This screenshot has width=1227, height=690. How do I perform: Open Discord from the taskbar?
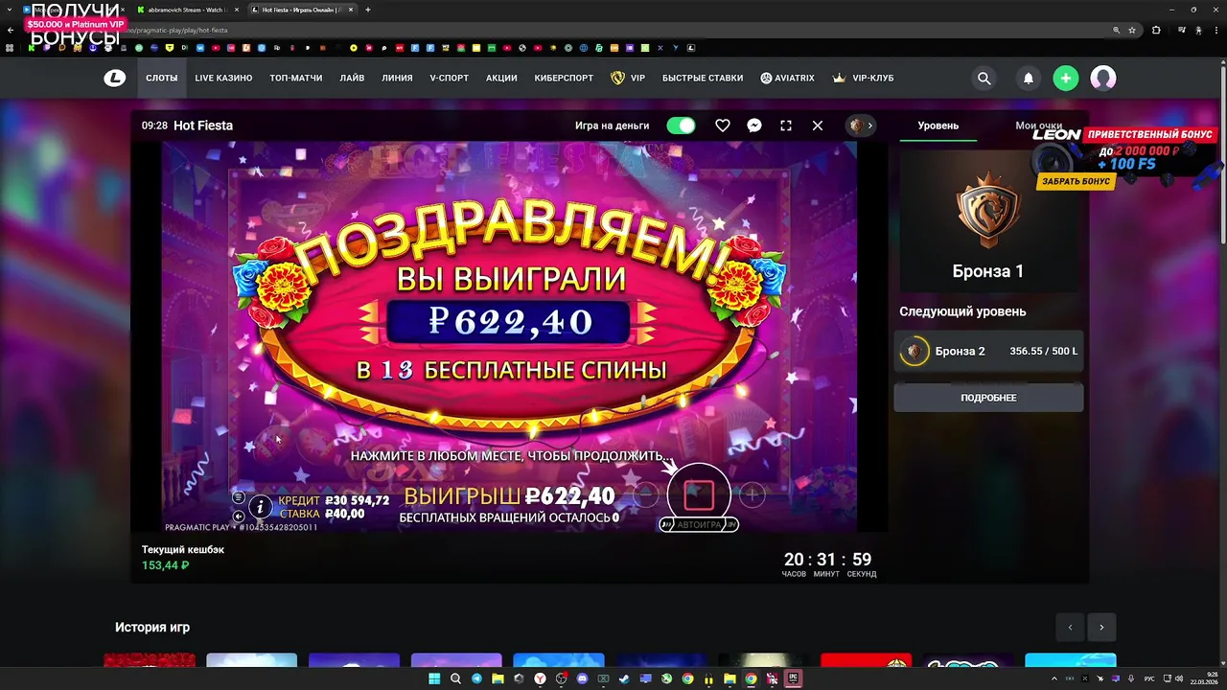coord(582,678)
